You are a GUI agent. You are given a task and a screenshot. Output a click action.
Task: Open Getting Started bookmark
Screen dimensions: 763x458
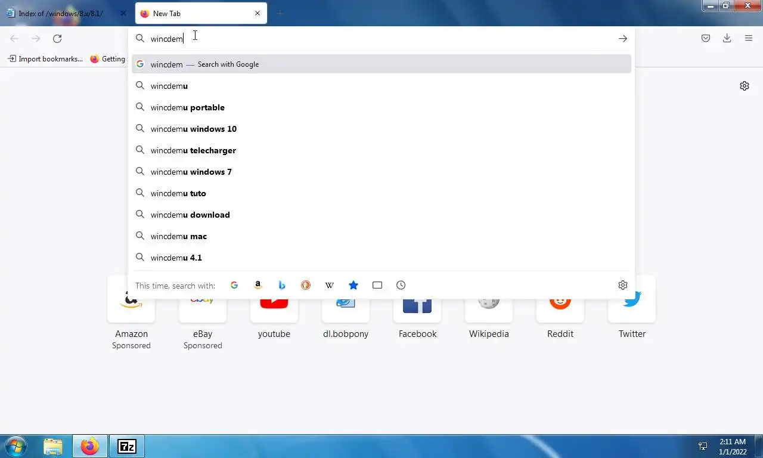108,58
